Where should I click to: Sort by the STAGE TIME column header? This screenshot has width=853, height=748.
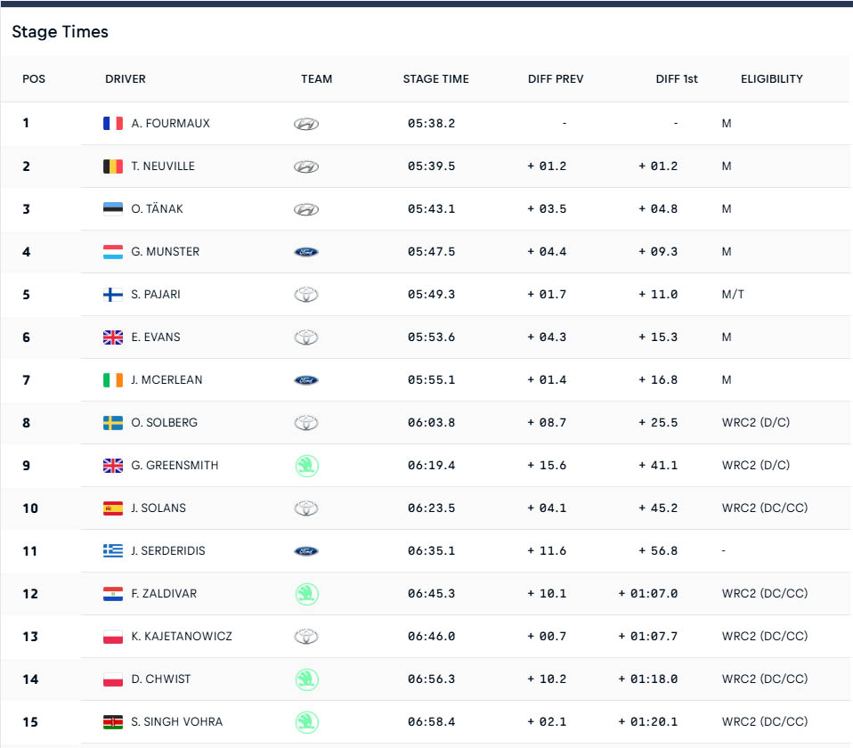coord(435,79)
